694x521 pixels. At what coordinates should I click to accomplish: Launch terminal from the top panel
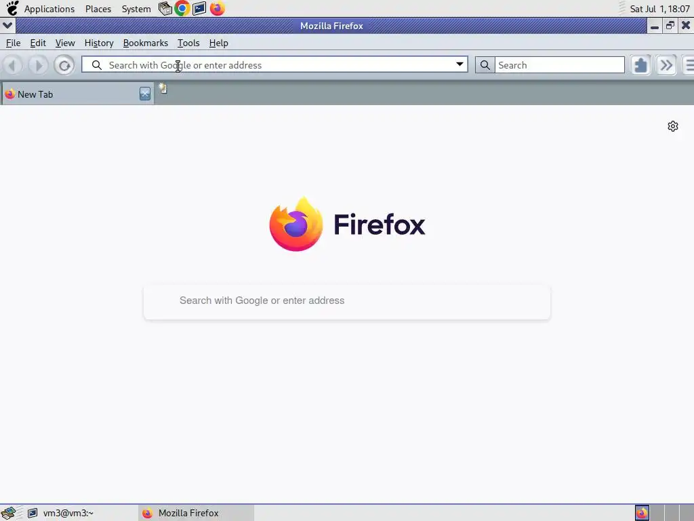point(199,8)
